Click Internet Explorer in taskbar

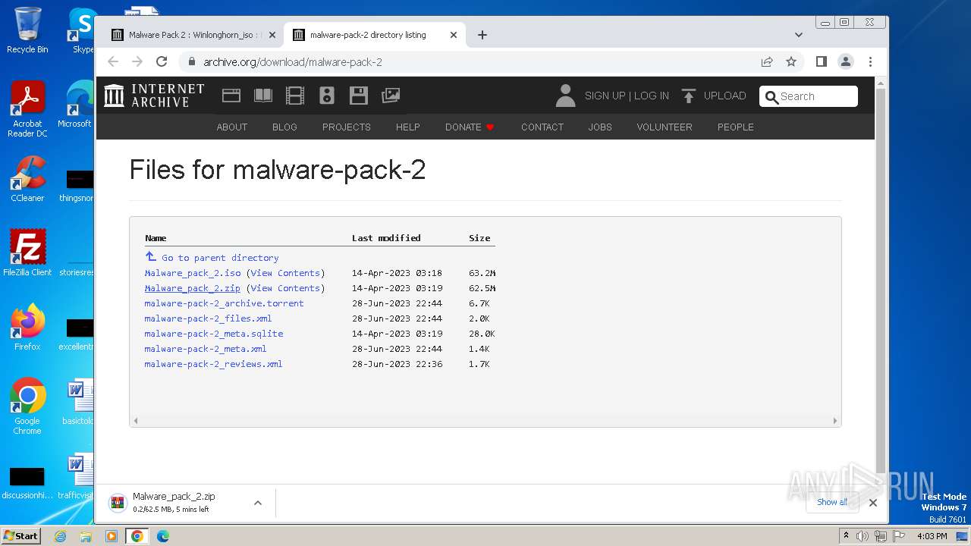[x=60, y=536]
